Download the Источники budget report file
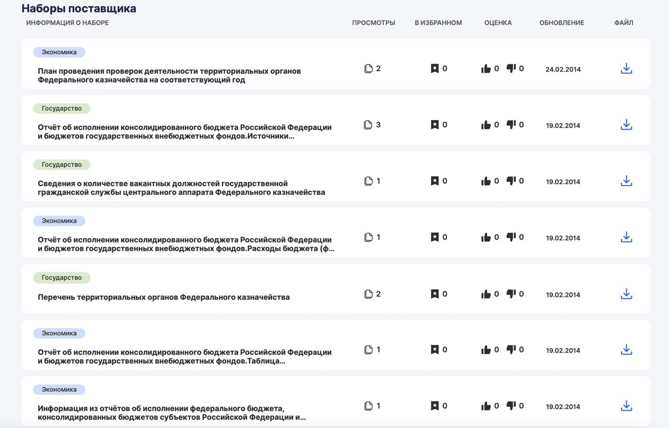Image resolution: width=669 pixels, height=428 pixels. click(626, 125)
